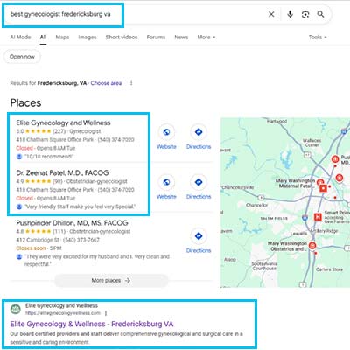Image resolution: width=350 pixels, height=350 pixels.
Task: Open Short videos tab
Action: point(122,37)
